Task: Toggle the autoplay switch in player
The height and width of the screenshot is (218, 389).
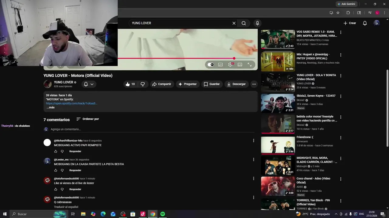Action: coord(211,64)
